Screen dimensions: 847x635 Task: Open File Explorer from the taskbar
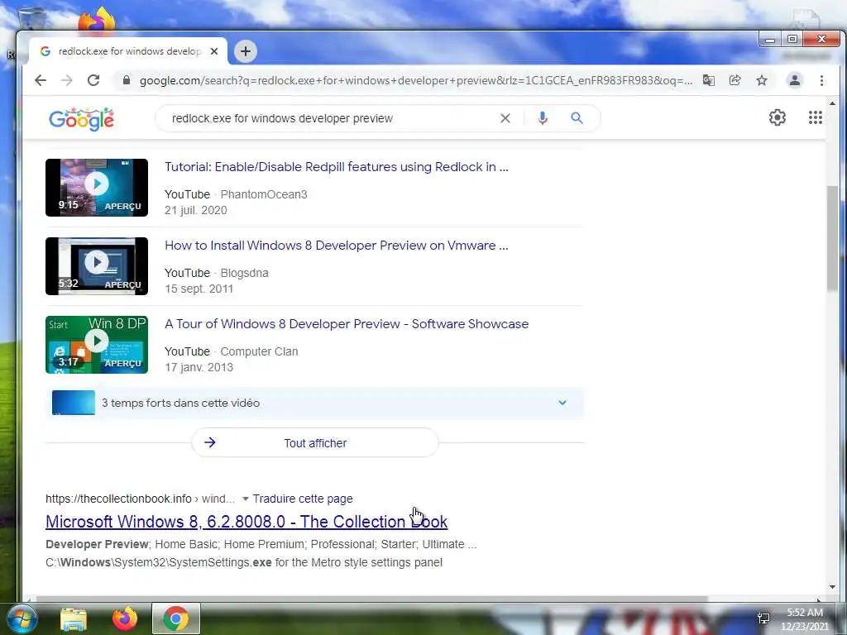74,619
